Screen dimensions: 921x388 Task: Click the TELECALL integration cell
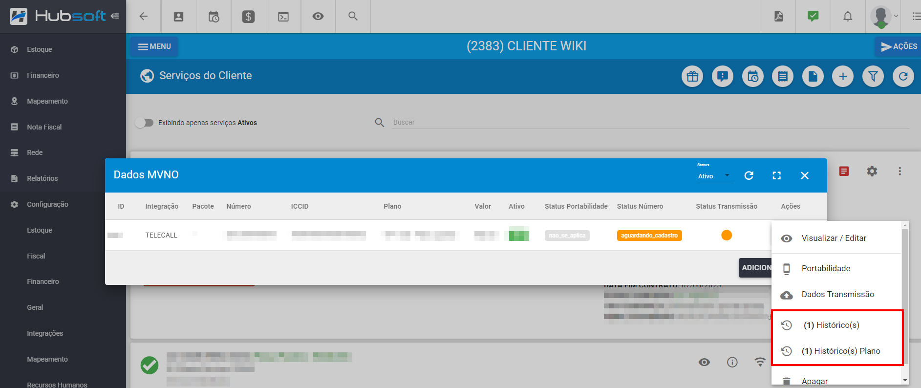point(161,235)
